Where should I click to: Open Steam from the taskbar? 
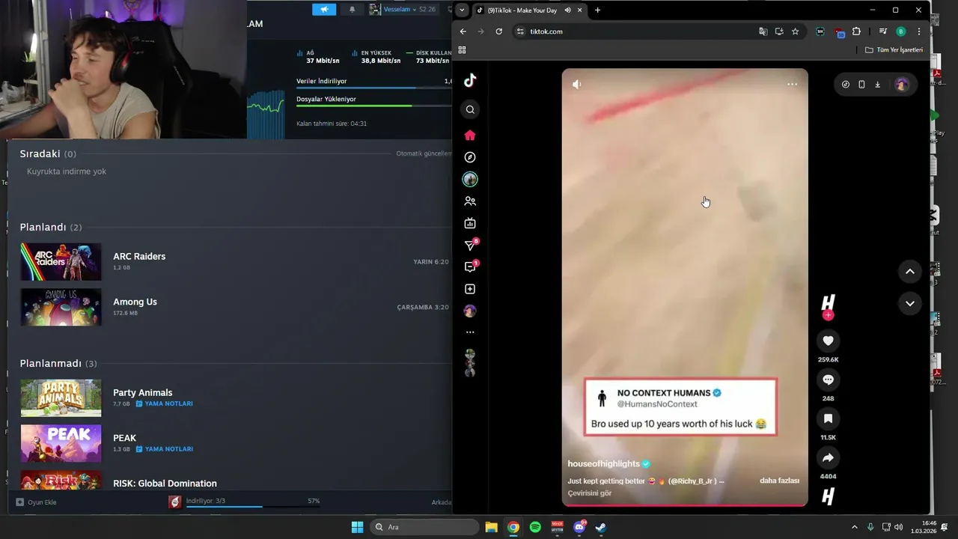pyautogui.click(x=600, y=527)
